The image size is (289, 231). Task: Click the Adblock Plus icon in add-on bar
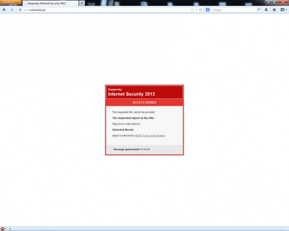(2, 229)
